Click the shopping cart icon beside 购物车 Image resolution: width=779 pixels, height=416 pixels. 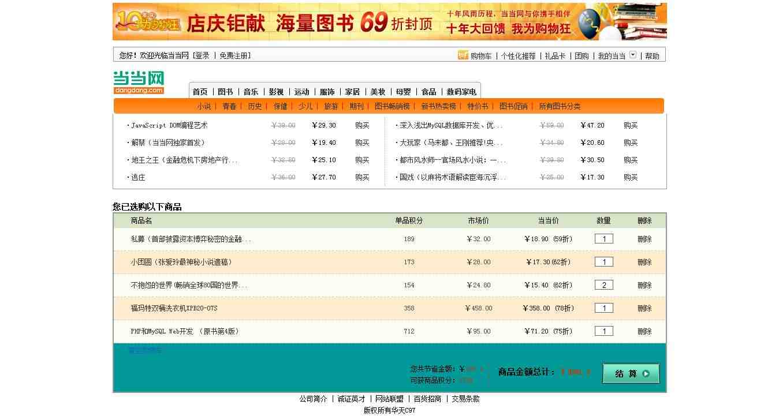463,55
